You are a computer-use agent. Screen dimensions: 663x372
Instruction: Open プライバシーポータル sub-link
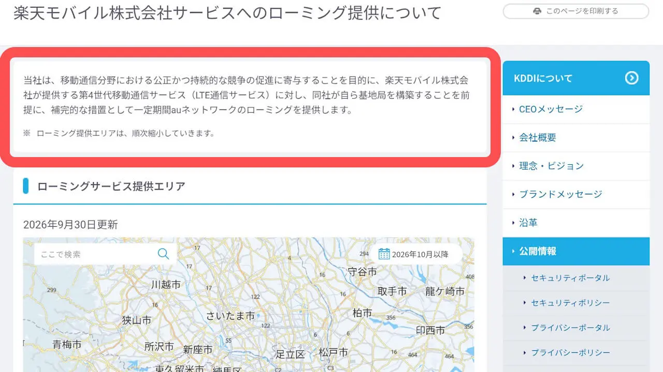click(576, 328)
